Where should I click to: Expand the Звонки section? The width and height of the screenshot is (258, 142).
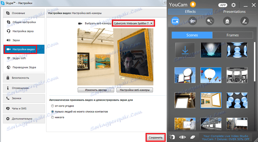pos(24,98)
